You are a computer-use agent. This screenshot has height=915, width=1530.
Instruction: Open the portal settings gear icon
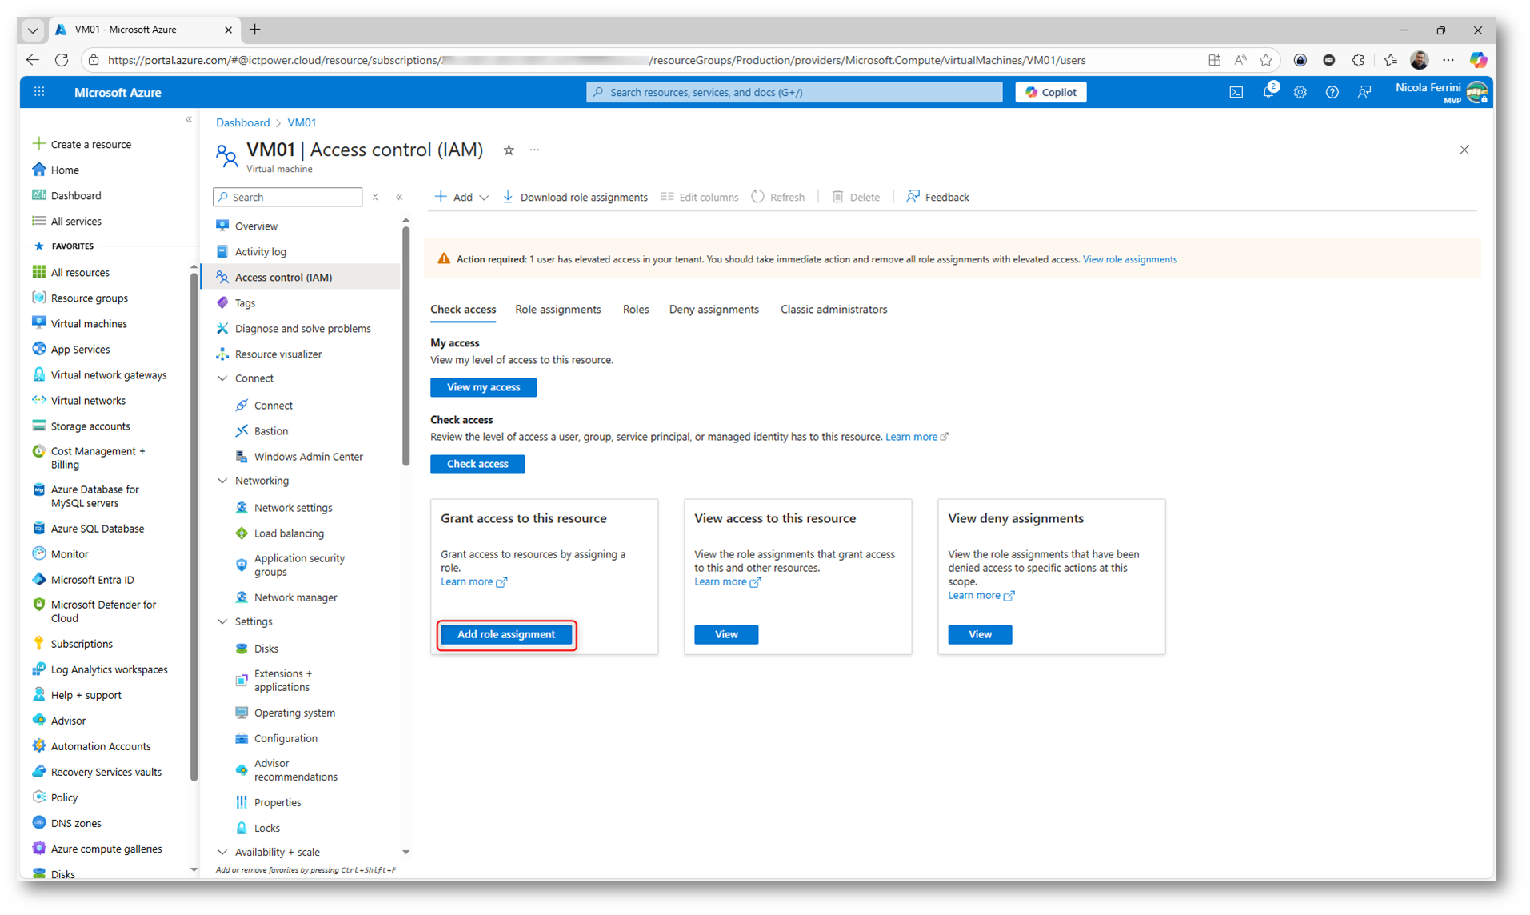click(1300, 93)
